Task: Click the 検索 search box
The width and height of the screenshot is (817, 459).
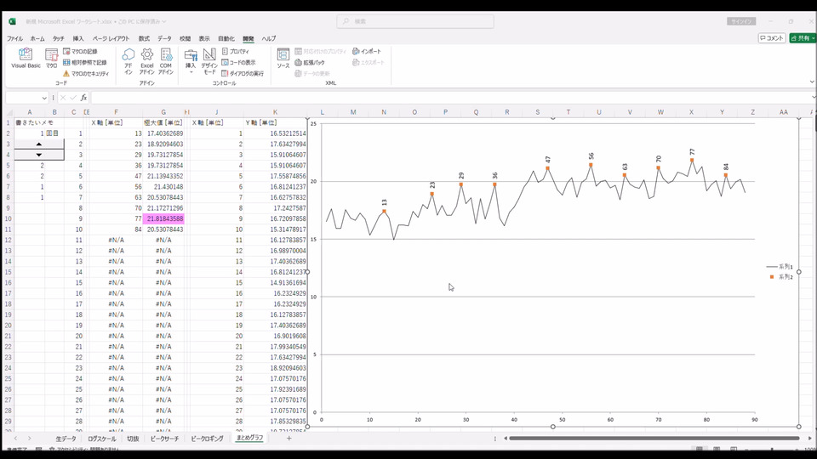Action: [415, 21]
